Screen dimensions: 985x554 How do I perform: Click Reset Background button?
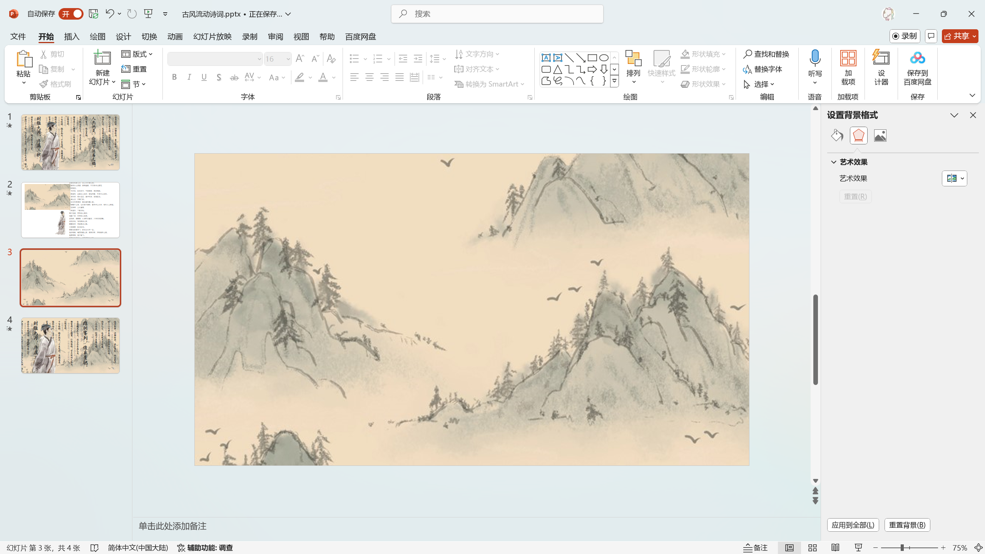click(x=907, y=525)
